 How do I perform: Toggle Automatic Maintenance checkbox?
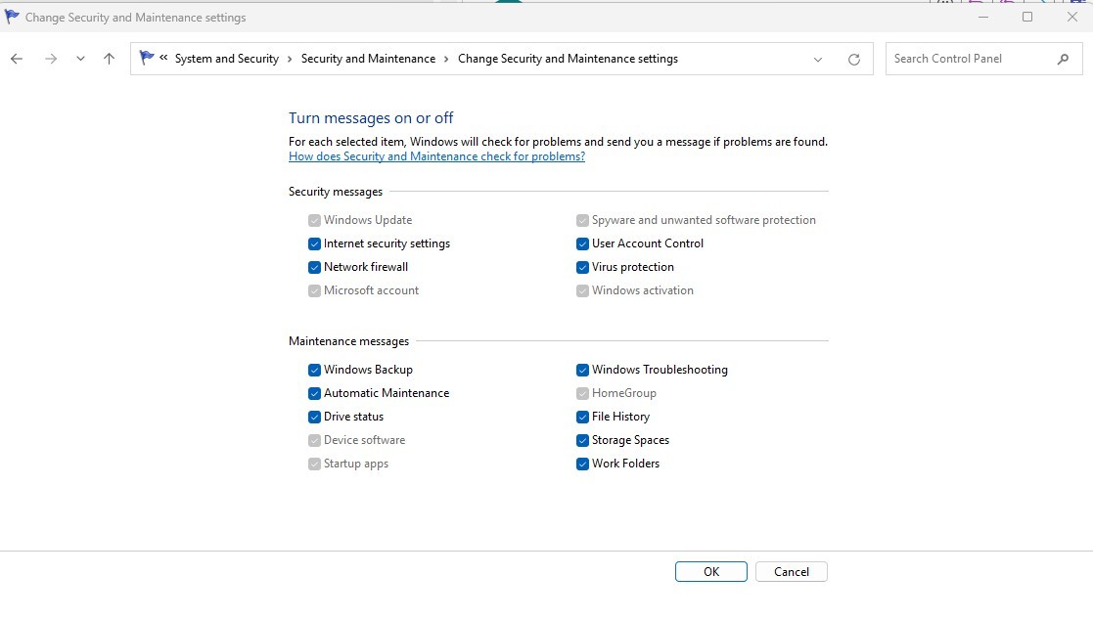[314, 393]
